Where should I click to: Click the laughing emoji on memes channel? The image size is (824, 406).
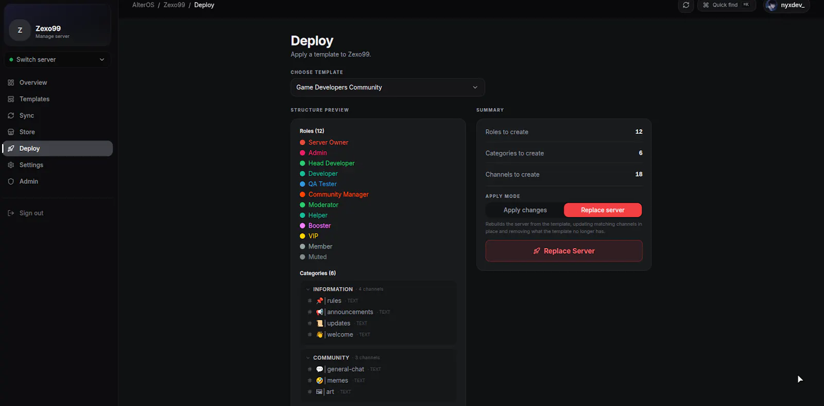point(319,381)
